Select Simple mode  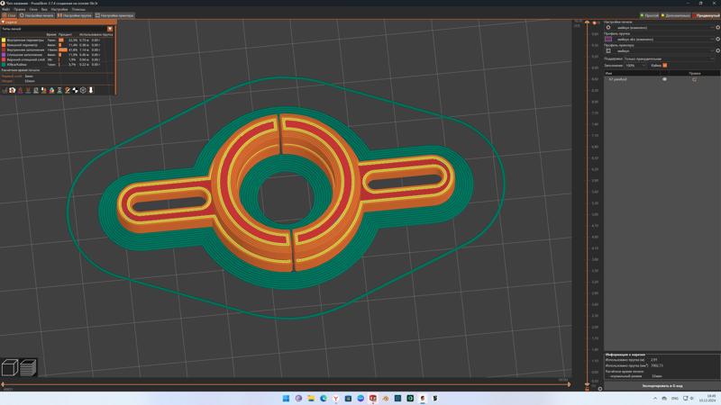pyautogui.click(x=650, y=15)
